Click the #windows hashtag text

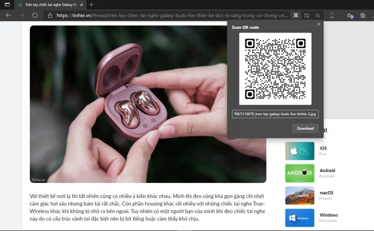click(x=328, y=221)
